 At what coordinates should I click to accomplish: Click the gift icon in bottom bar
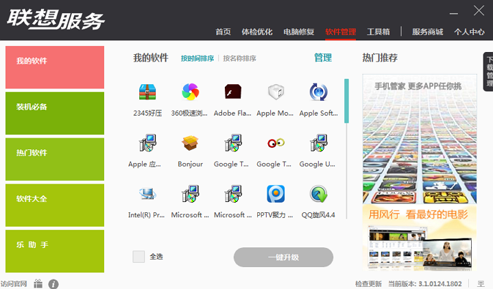[x=38, y=284]
